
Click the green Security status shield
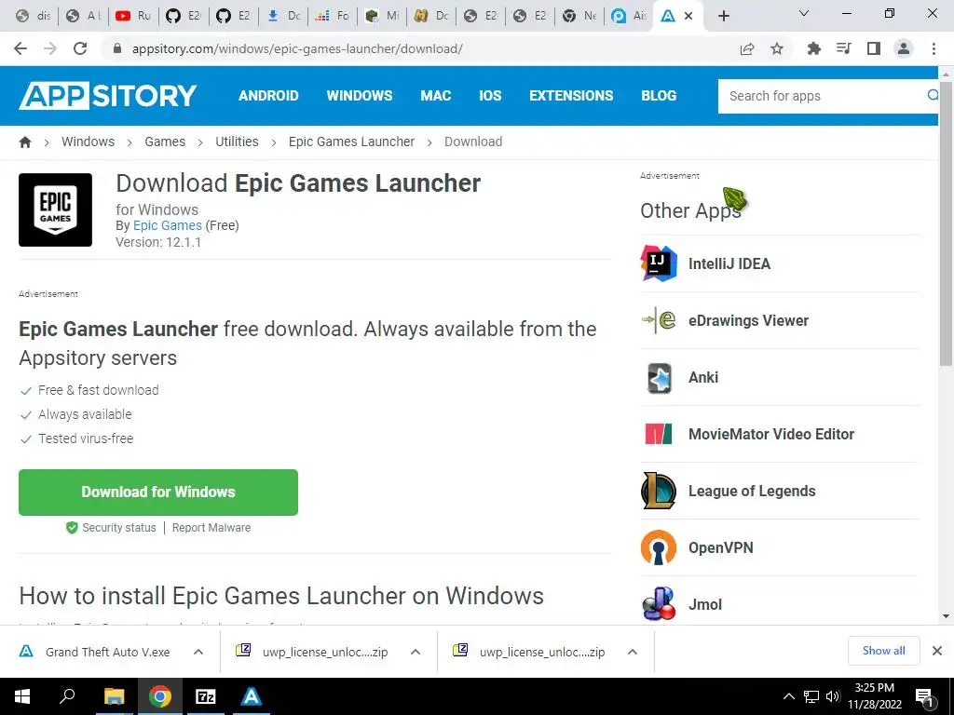72,528
